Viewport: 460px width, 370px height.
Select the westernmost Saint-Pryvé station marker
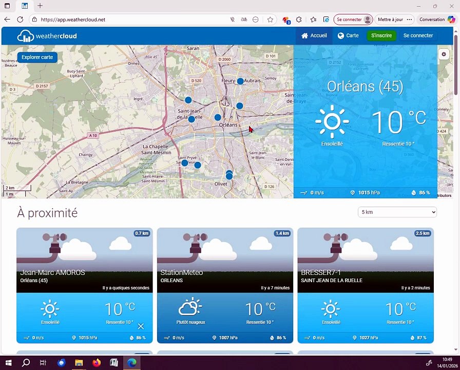click(x=184, y=163)
